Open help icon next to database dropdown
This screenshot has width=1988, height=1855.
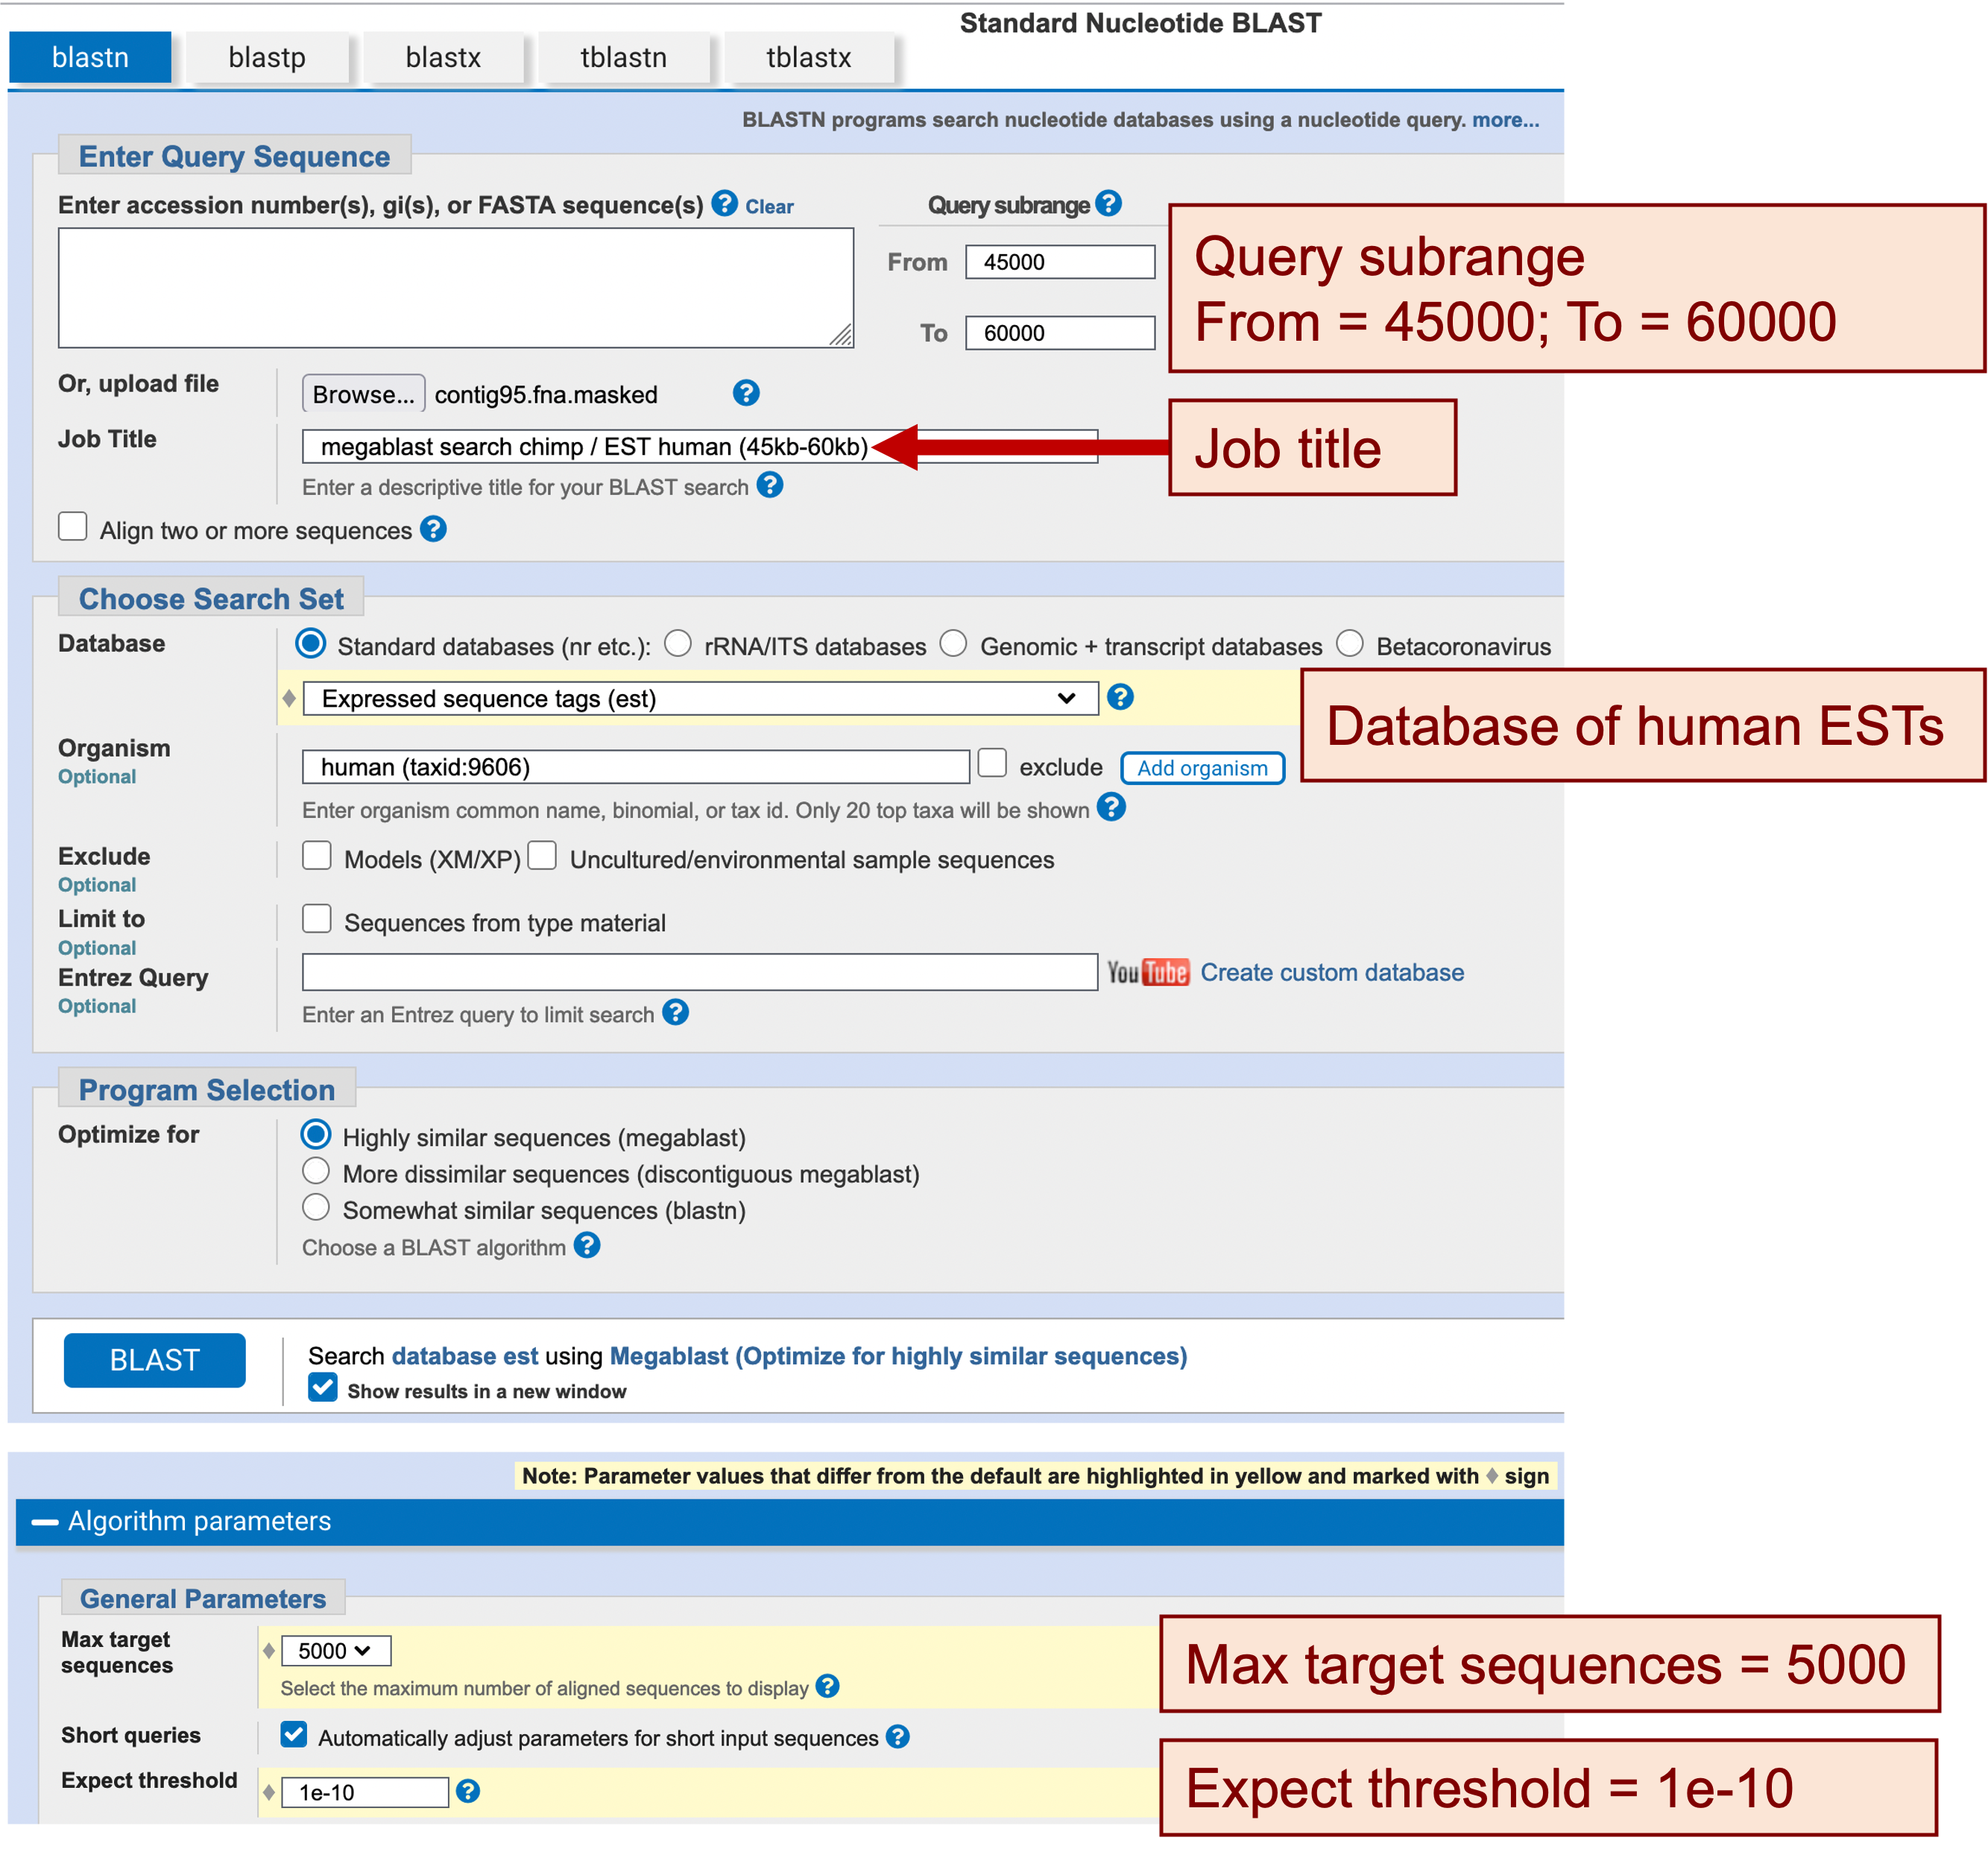[1120, 697]
